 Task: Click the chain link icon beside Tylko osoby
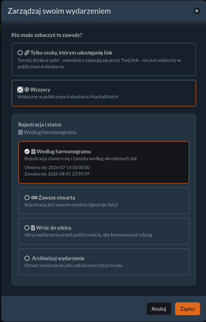pos(26,53)
